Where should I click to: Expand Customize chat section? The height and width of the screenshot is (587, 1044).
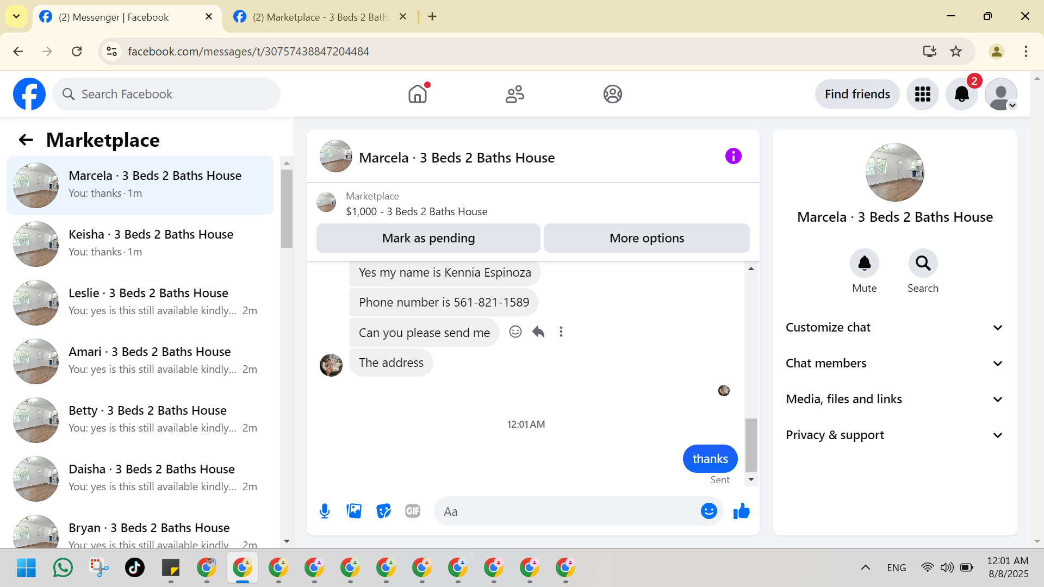coord(894,327)
